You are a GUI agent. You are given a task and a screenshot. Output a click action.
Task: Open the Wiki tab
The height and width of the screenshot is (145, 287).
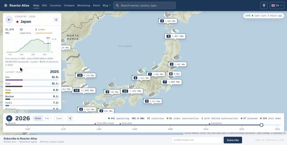click(44, 5)
